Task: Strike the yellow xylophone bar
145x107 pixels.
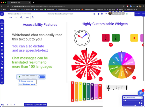Action: (80, 91)
